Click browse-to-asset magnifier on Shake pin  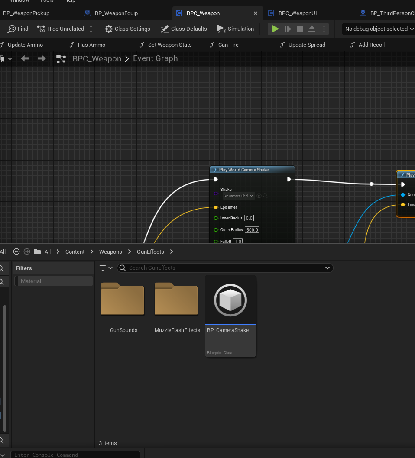265,196
